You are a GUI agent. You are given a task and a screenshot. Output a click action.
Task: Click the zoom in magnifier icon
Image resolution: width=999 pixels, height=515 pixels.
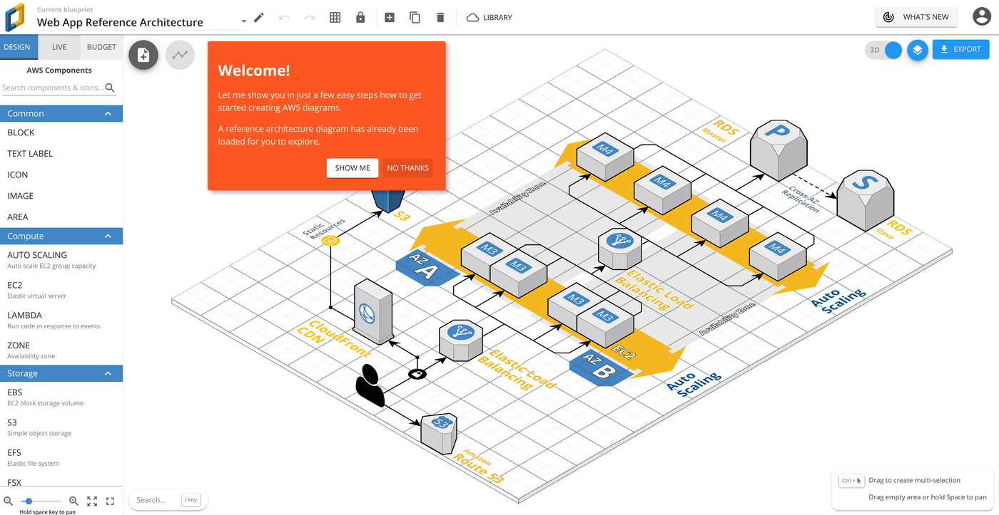73,501
